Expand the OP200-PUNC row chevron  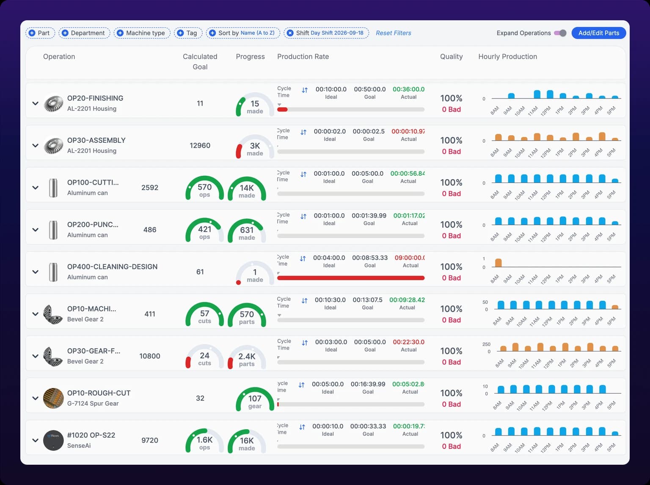36,230
